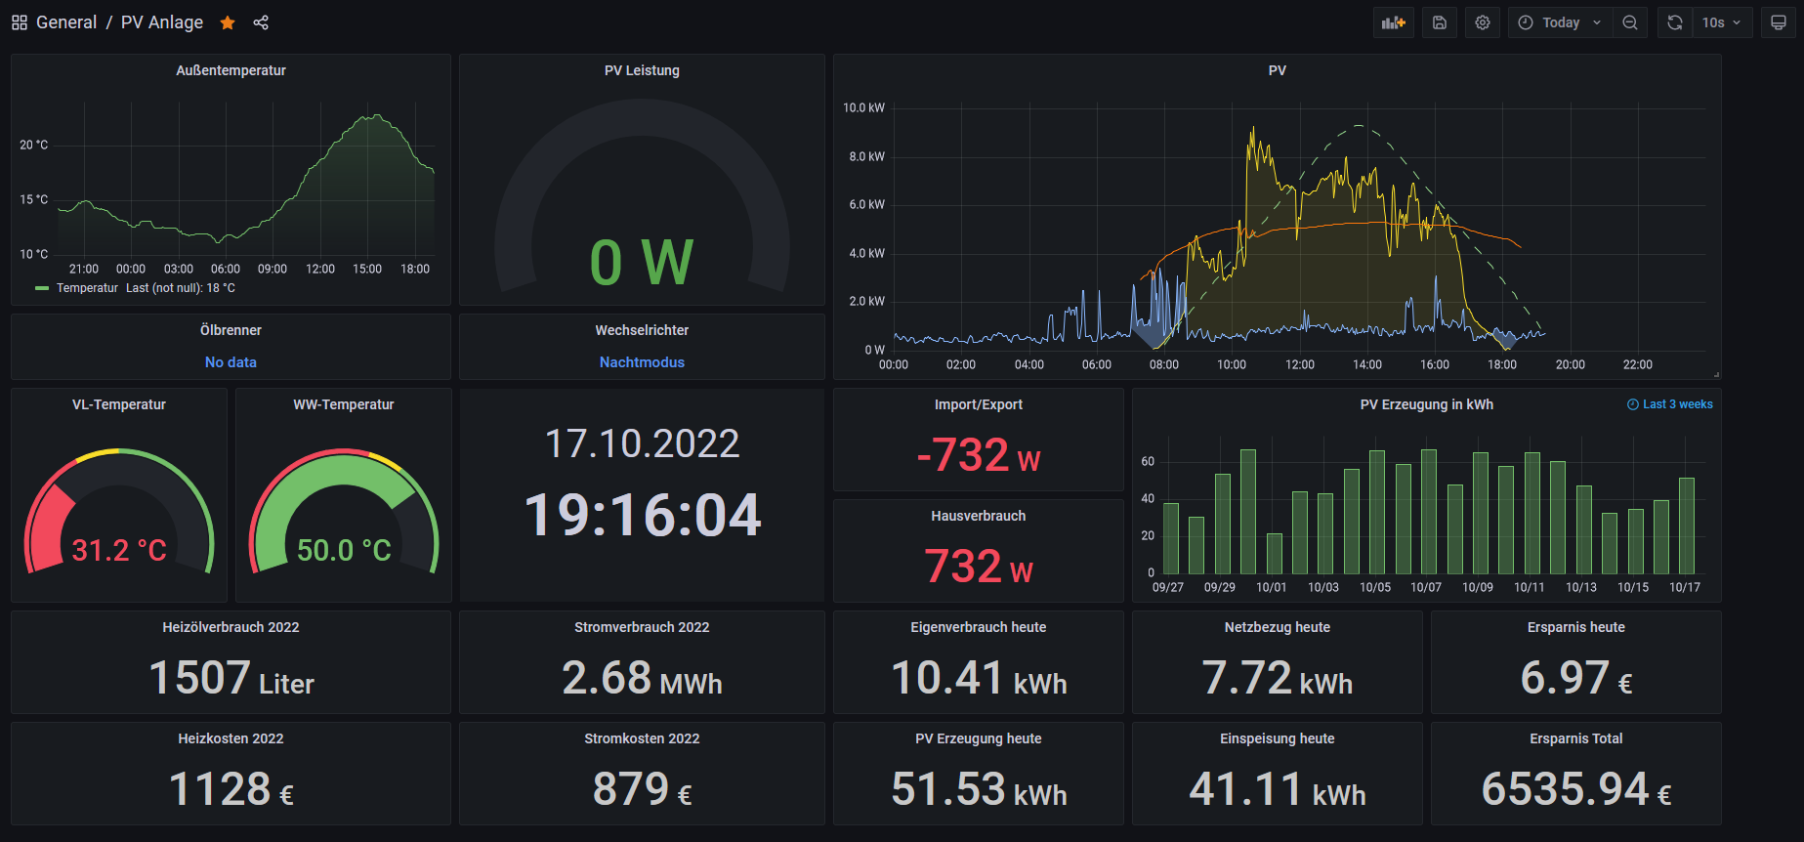Click the 7.72 kWh Netzbezug value
Image resolution: width=1804 pixels, height=842 pixels.
1277,678
